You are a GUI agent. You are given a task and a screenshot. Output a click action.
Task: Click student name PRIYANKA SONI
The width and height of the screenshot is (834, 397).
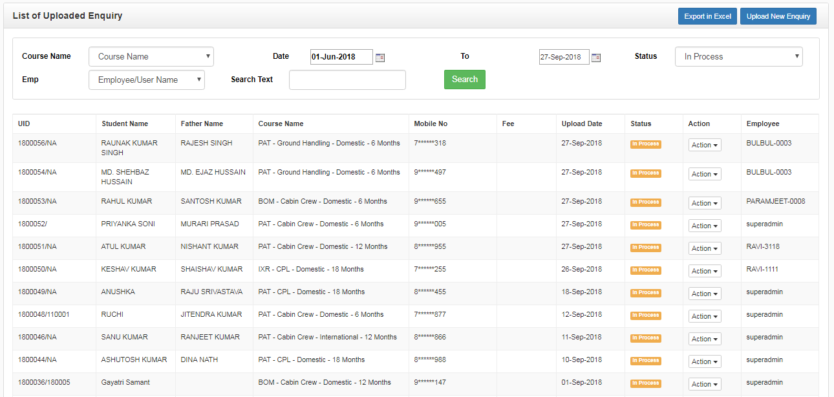click(128, 224)
